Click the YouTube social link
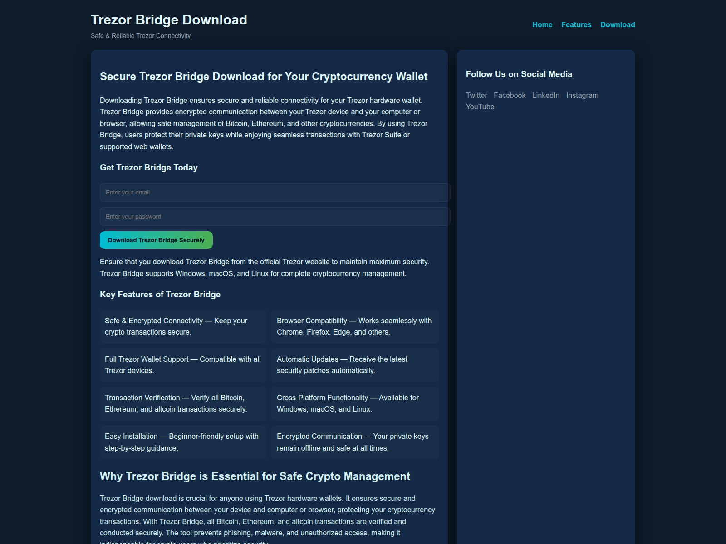Image resolution: width=726 pixels, height=544 pixels. tap(480, 107)
